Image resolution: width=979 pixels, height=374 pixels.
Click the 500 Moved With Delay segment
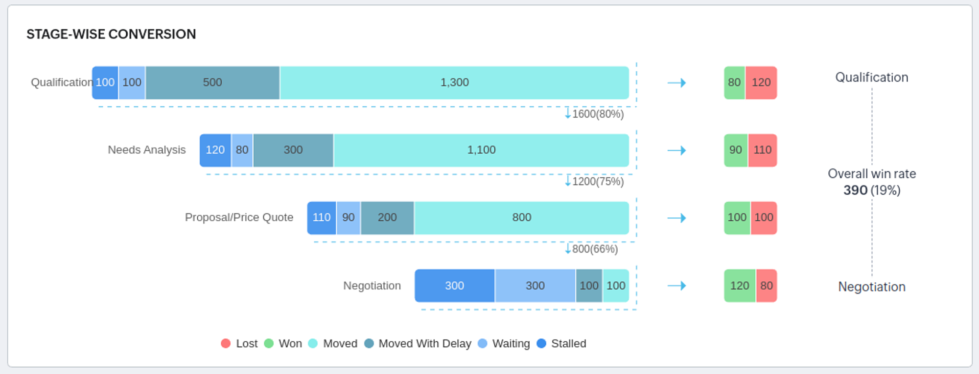[212, 83]
